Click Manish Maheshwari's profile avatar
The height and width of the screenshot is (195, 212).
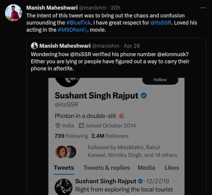tap(13, 13)
